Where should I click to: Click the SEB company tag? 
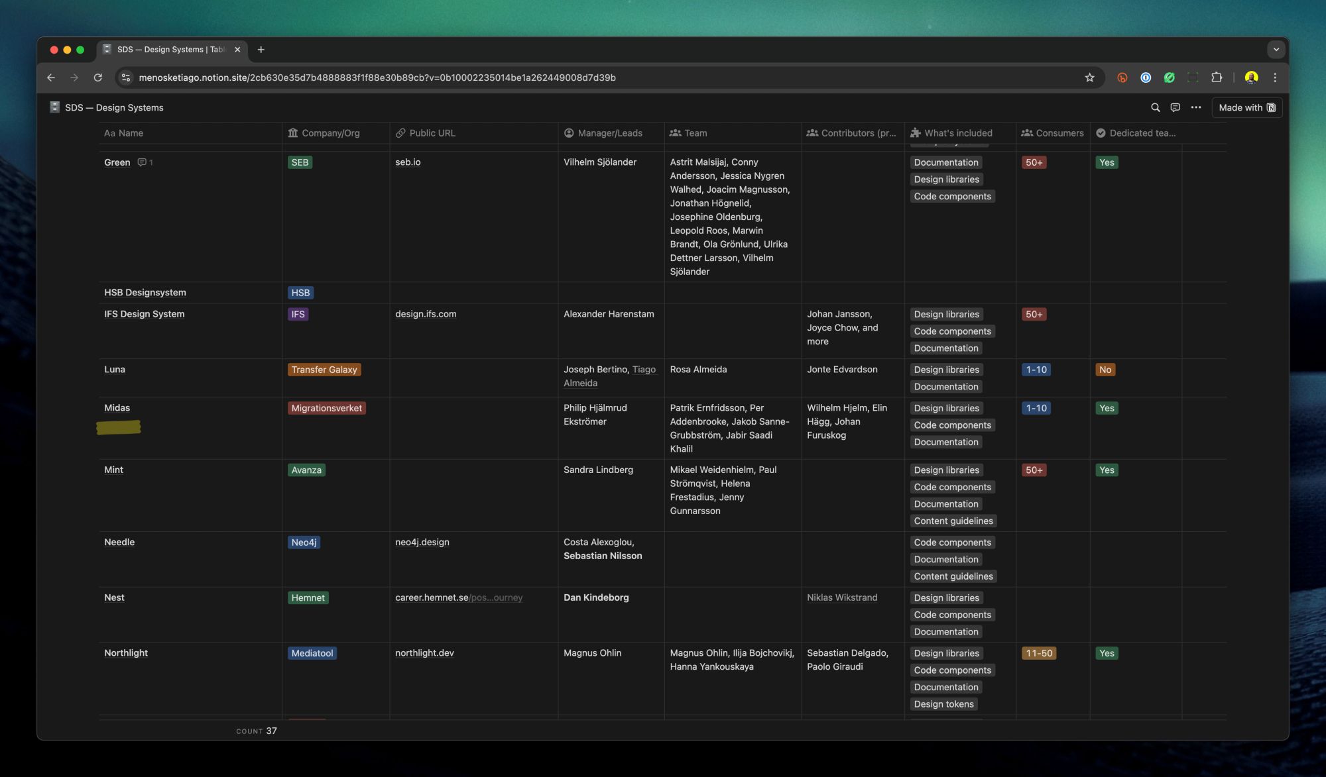300,162
